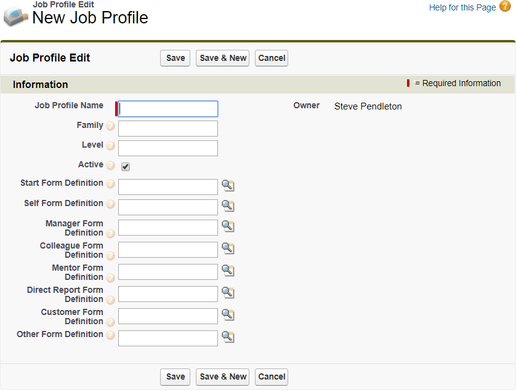516x390 pixels.
Task: Focus the Job Profile Name field
Action: tap(168, 109)
